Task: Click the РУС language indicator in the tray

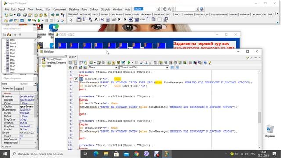Action: (253, 154)
